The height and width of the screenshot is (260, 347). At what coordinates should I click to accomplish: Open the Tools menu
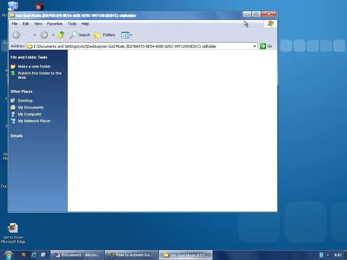(x=72, y=24)
